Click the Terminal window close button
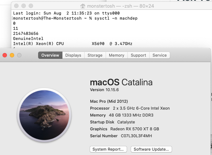212x155 pixels. tap(16, 6)
